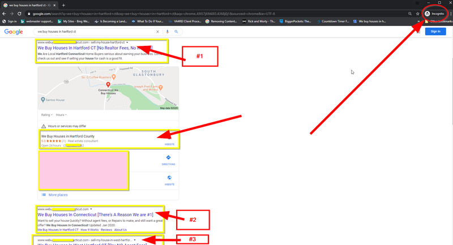Expand dropdown arrow beside sell-my-house-hartford-ct URL
This screenshot has height=245, width=453.
[x=127, y=42]
